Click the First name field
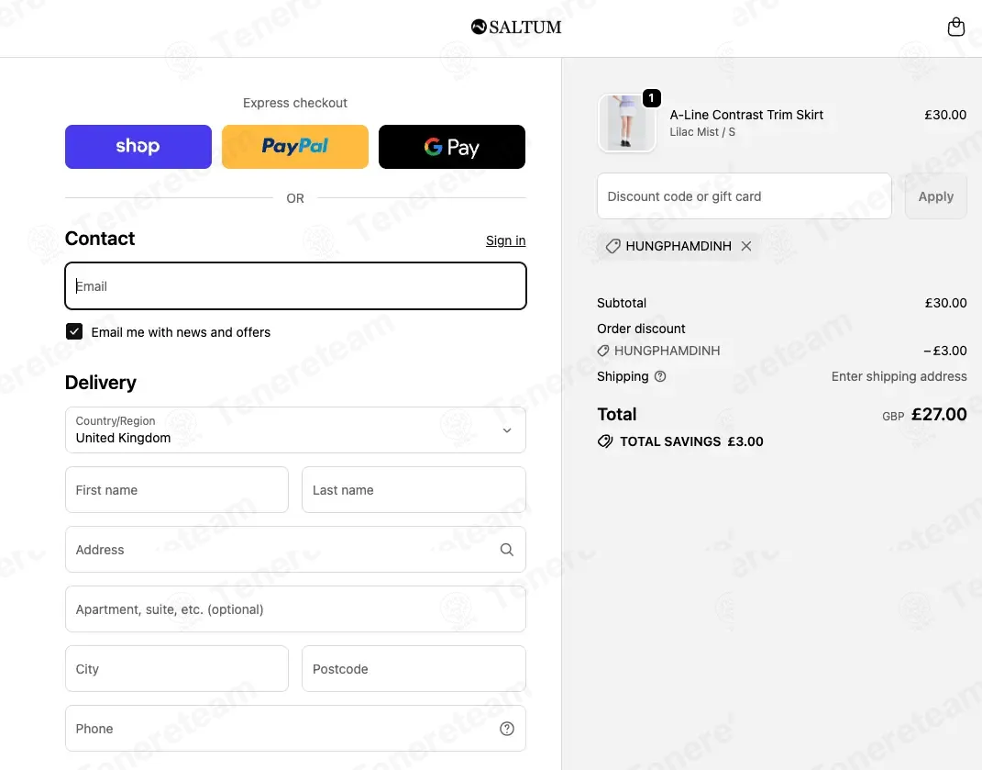The image size is (982, 770). tap(177, 490)
